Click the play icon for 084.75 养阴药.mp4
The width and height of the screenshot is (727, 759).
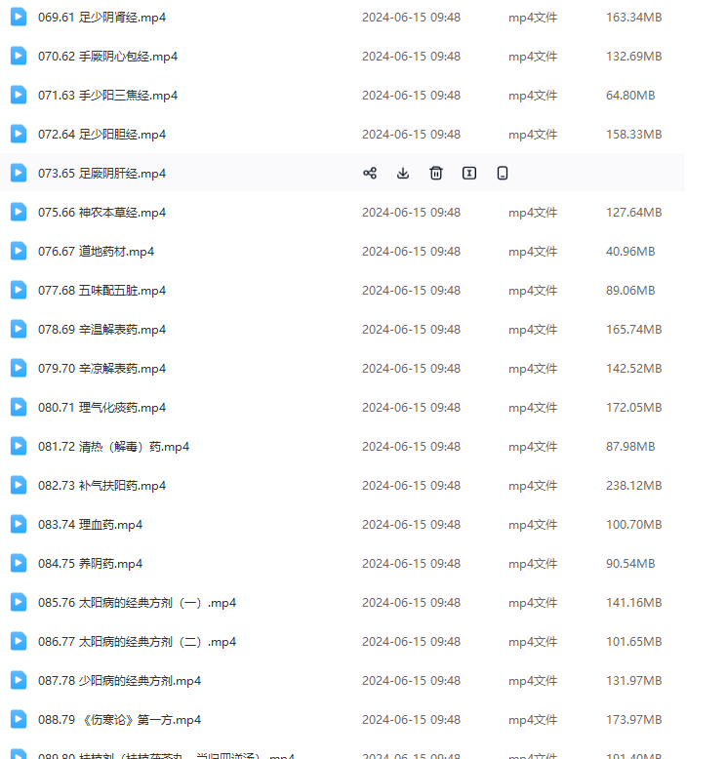pyautogui.click(x=19, y=564)
